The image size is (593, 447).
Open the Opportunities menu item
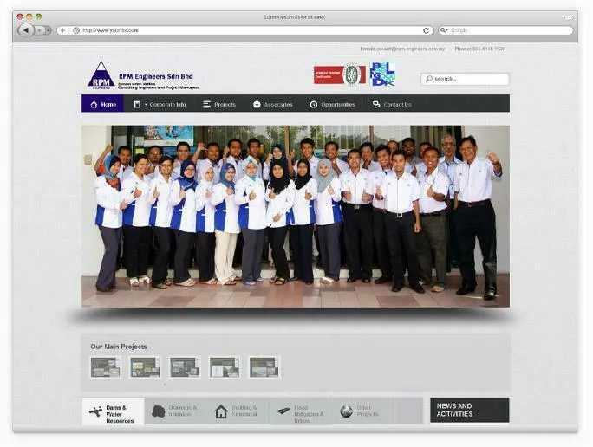(332, 104)
